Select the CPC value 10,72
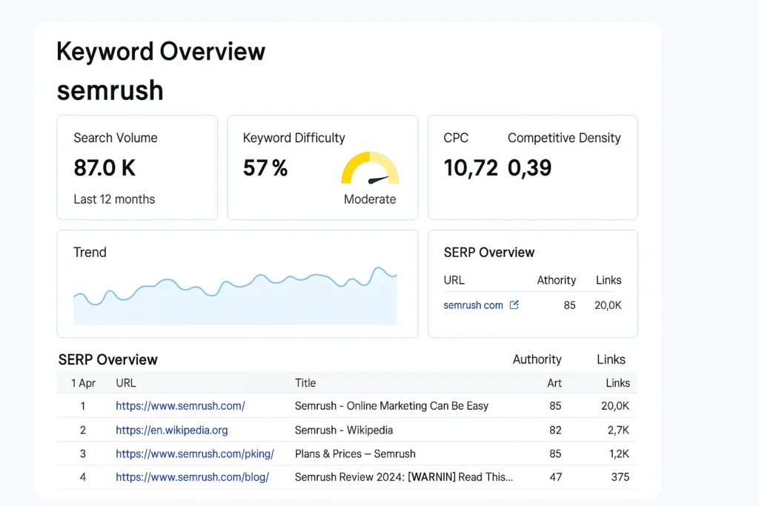This screenshot has width=759, height=506. (471, 168)
